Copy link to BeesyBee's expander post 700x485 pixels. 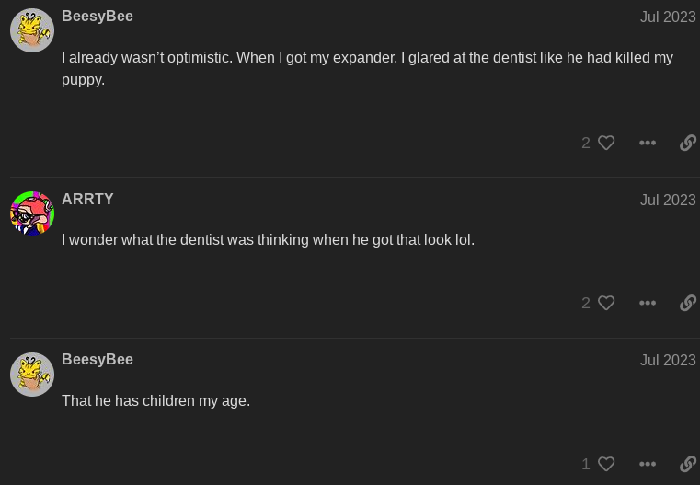(688, 143)
